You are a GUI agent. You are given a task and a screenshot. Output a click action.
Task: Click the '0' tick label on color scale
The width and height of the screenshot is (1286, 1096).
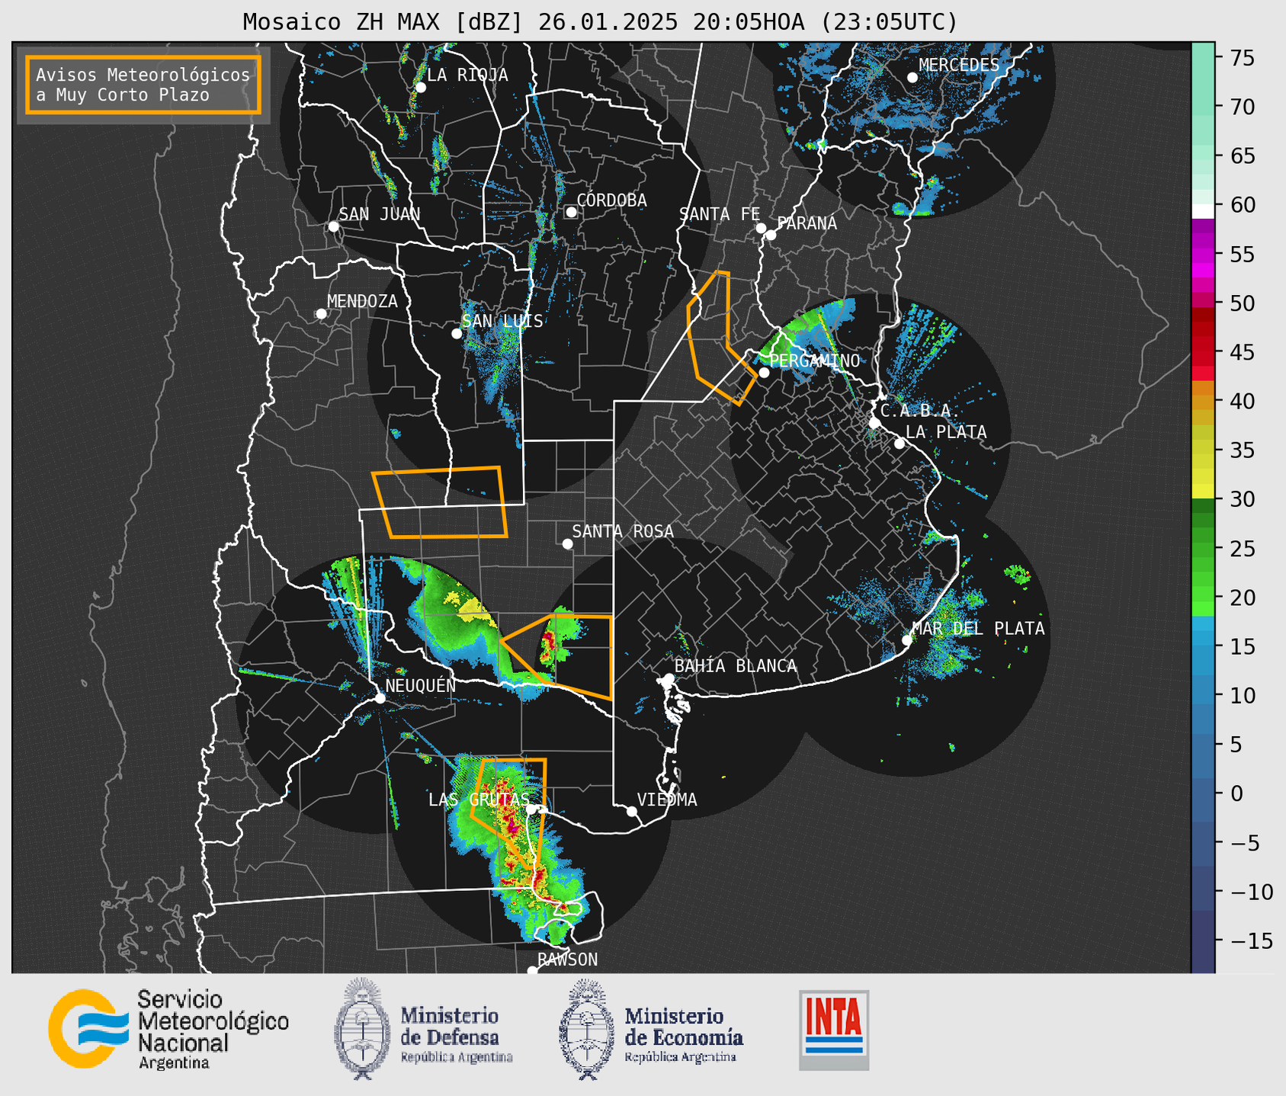(1236, 793)
